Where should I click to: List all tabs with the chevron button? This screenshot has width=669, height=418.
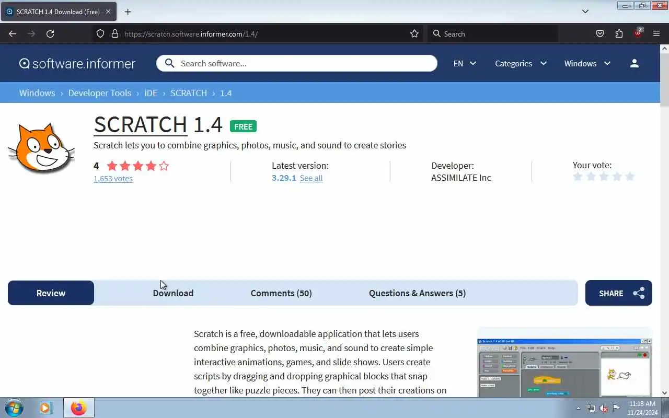pos(585,11)
